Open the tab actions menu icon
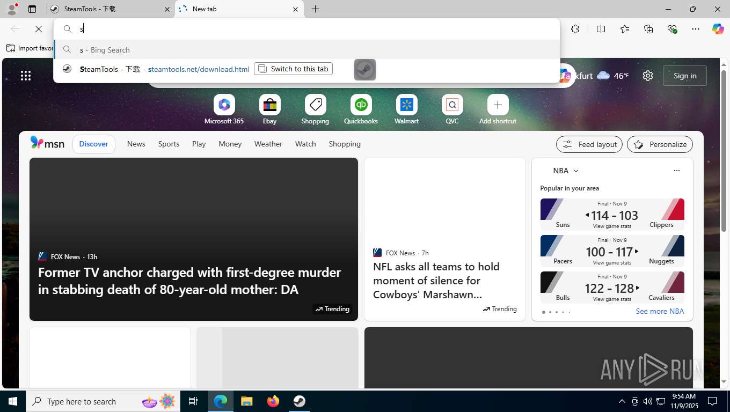This screenshot has width=730, height=412. click(x=32, y=9)
